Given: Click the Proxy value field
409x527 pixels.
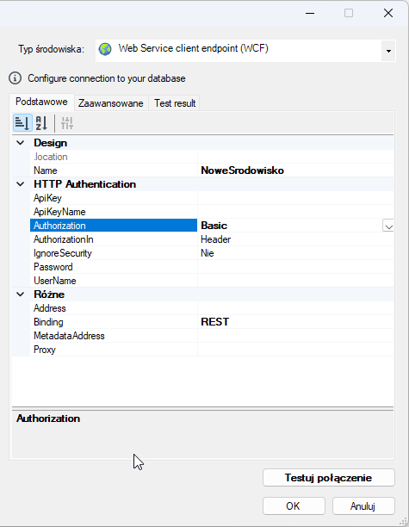Looking at the screenshot, I should (x=295, y=350).
